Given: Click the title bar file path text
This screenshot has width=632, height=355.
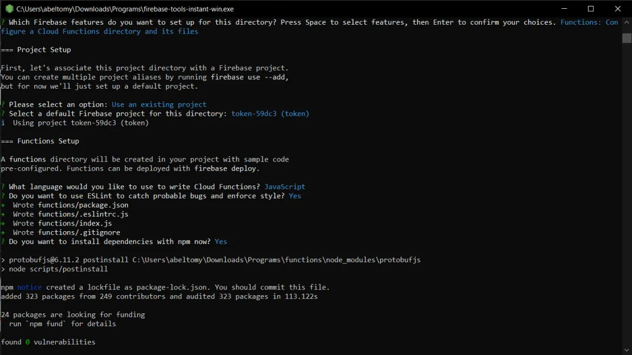Looking at the screenshot, I should click(125, 9).
